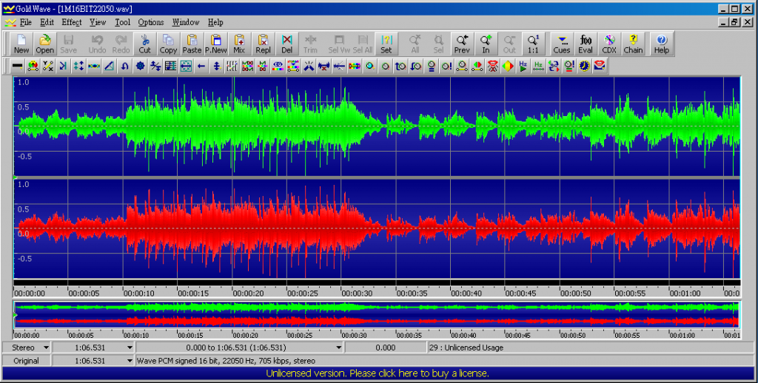Viewport: 758px width, 383px height.
Task: Open the Effect menu
Action: [x=72, y=22]
